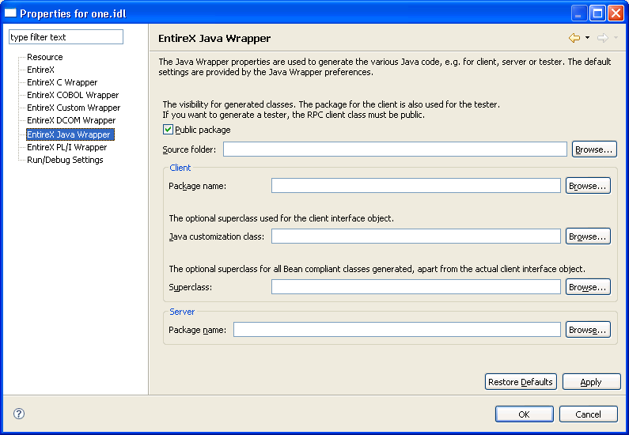Toggle the Public package checkbox

pos(168,130)
